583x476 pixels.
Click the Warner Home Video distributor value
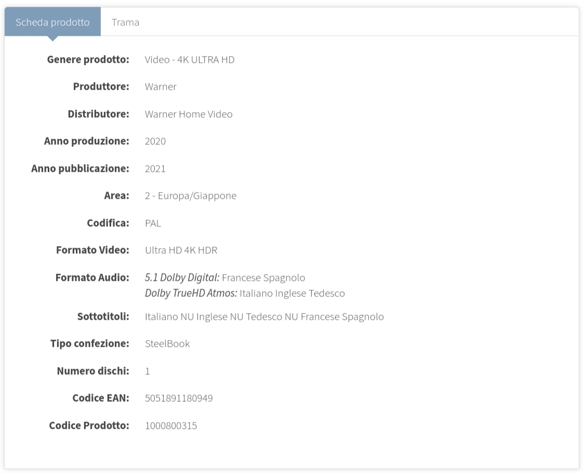tap(189, 114)
